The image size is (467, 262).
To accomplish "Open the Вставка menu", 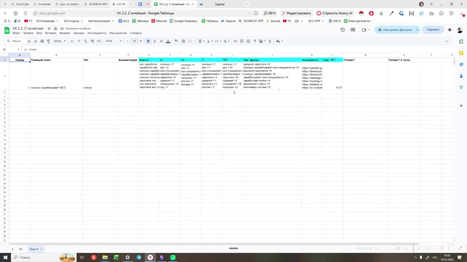I will (51, 33).
